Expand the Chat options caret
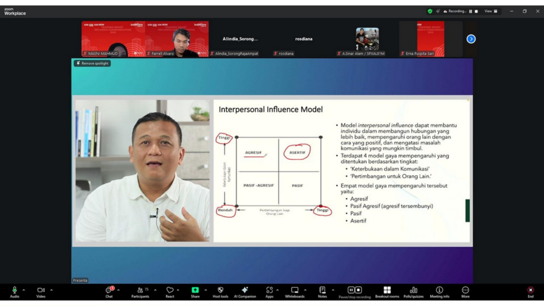 pos(118,290)
